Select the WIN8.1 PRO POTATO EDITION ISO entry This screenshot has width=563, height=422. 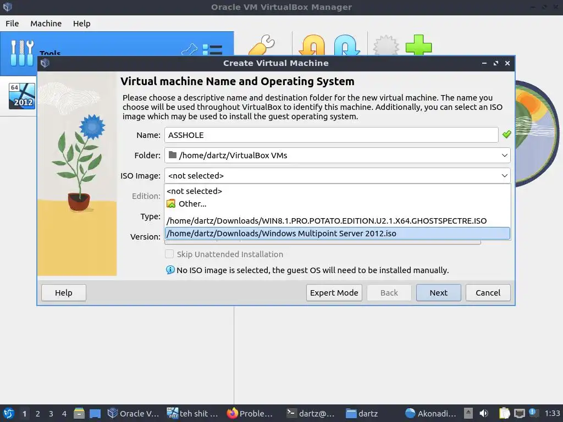tap(337, 221)
